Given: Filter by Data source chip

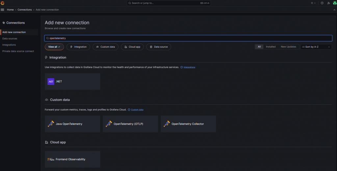Looking at the screenshot, I should coord(159,47).
